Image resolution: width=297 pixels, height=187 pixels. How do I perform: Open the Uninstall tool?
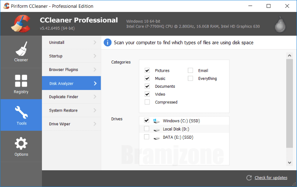[71, 42]
